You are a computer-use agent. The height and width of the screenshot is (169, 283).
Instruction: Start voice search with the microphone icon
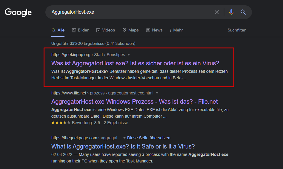click(231, 12)
